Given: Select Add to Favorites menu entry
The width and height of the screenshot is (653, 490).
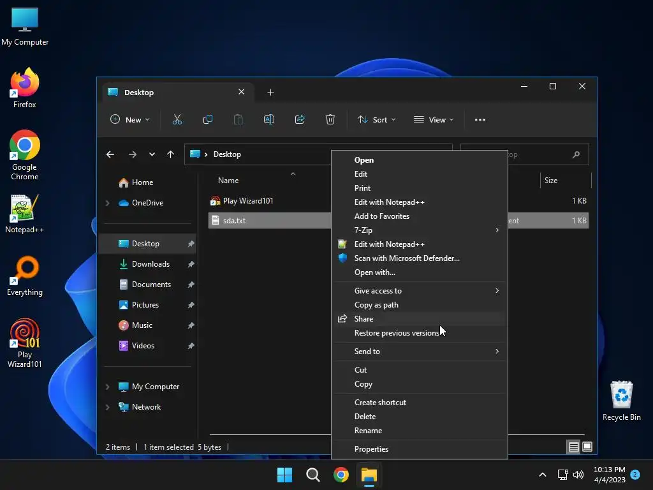Looking at the screenshot, I should (x=420, y=216).
